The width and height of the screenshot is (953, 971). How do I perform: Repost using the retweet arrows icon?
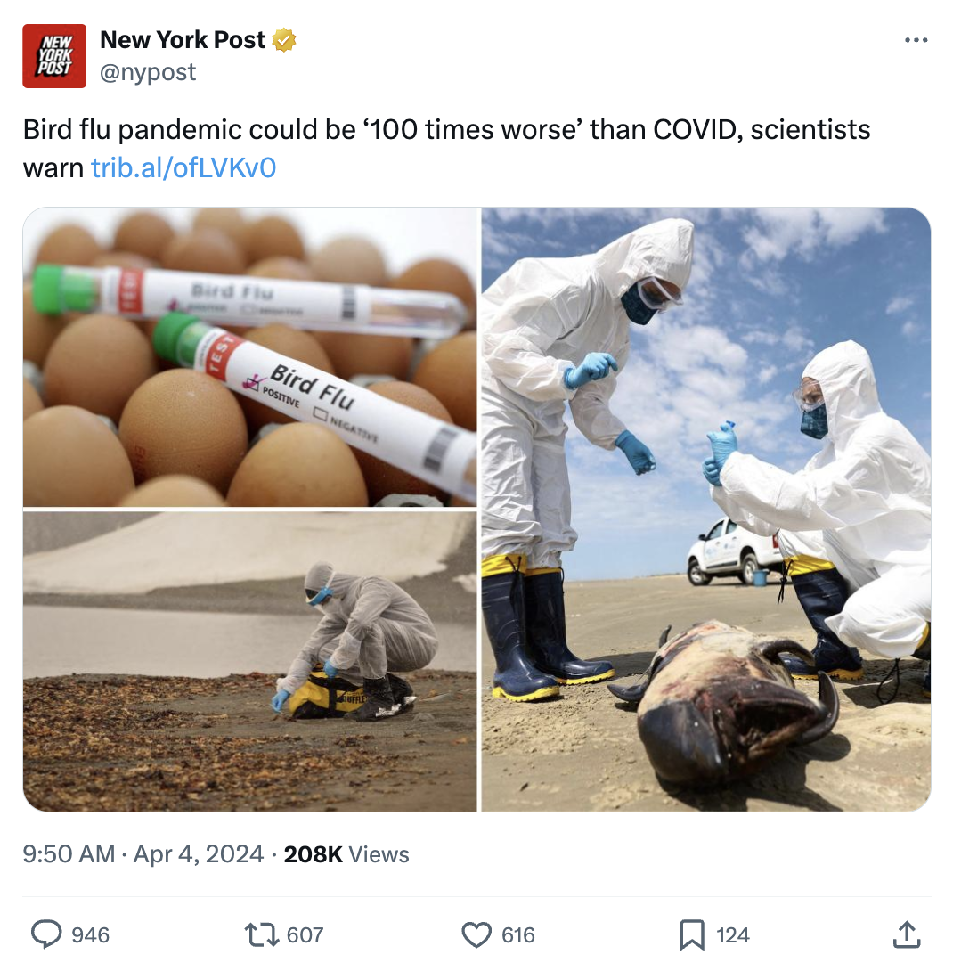(x=263, y=934)
